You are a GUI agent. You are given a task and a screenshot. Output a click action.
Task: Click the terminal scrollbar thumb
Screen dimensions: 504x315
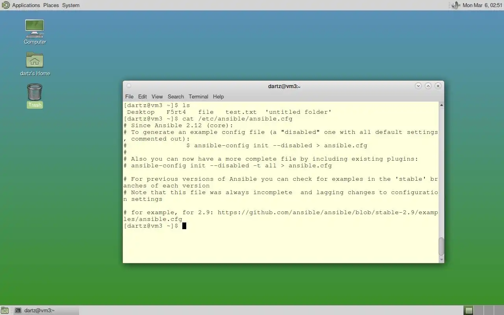441,246
